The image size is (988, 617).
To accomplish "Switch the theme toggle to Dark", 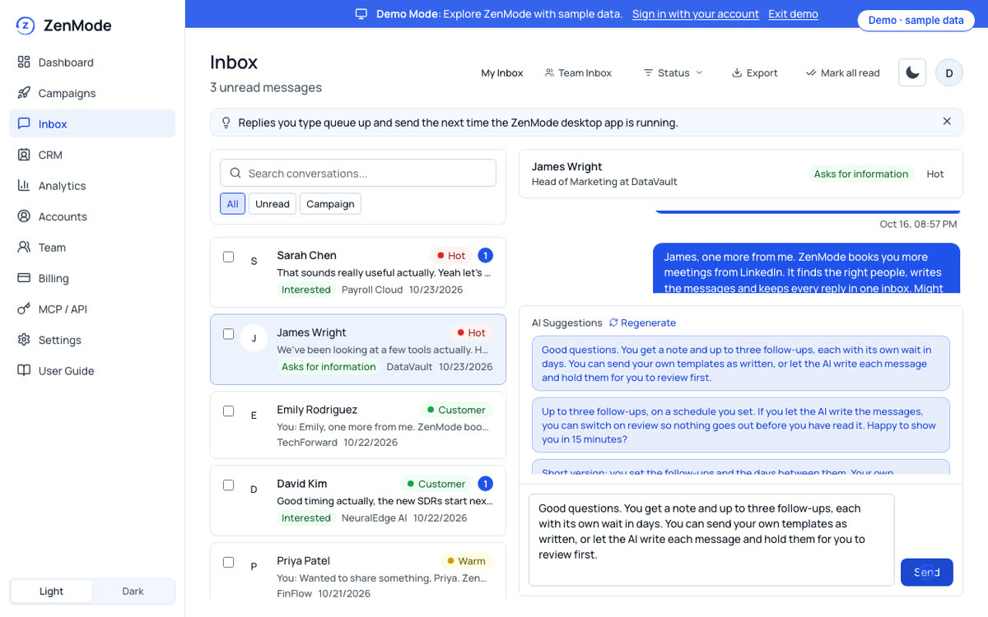I will (133, 591).
